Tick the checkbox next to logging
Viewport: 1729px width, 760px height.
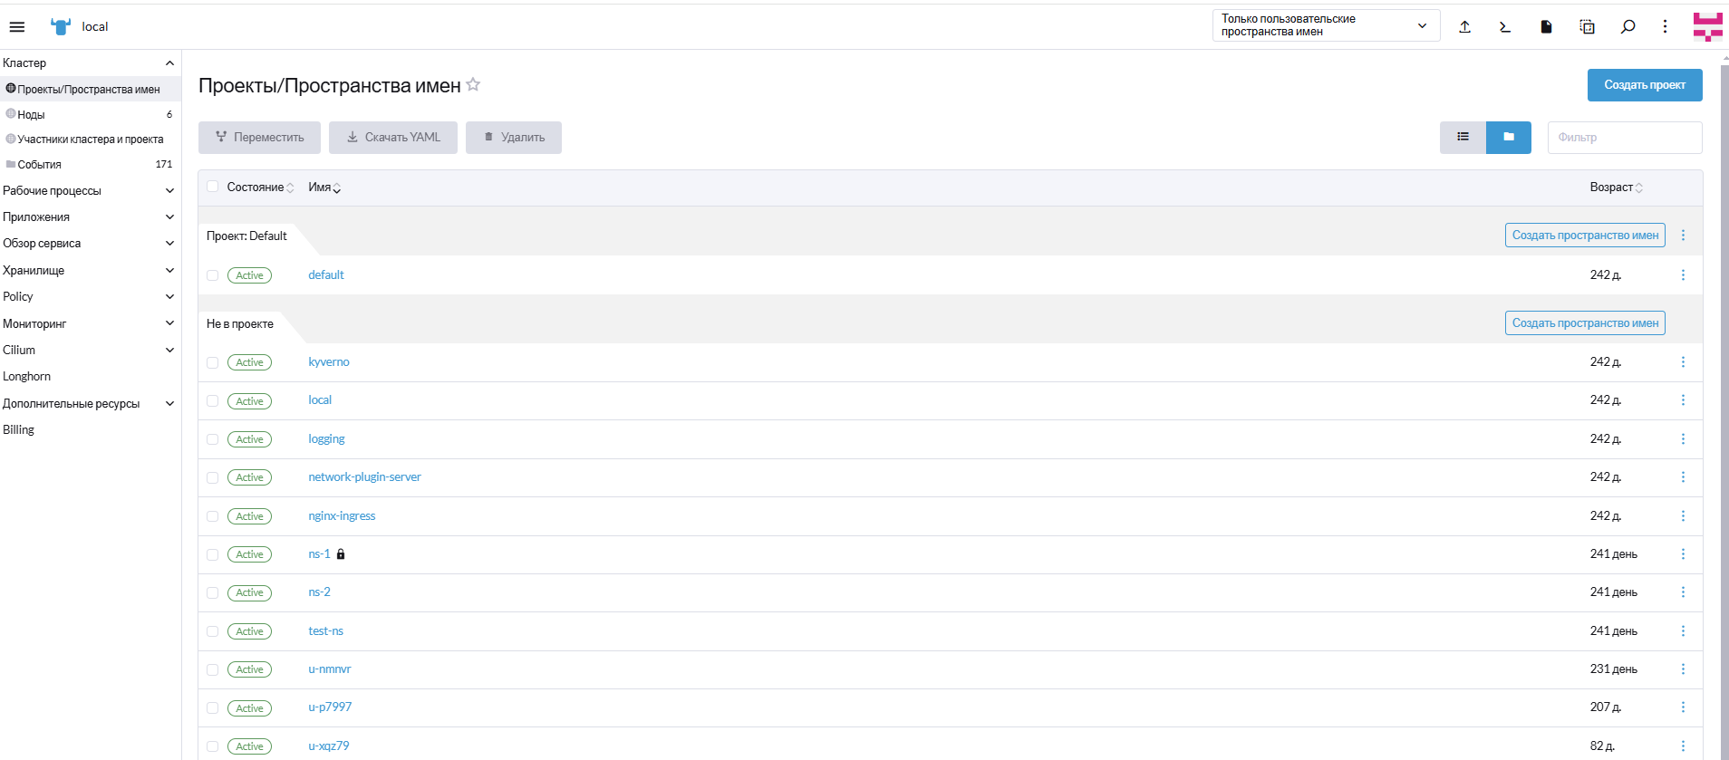pyautogui.click(x=213, y=439)
